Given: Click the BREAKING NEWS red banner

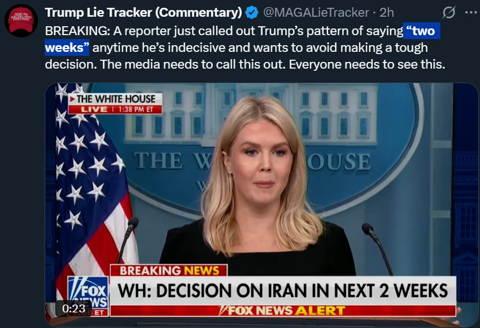Looking at the screenshot, I should [x=169, y=271].
